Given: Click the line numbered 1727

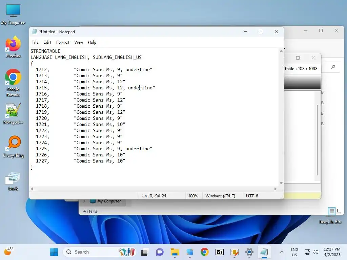Looking at the screenshot, I should pyautogui.click(x=80, y=161).
